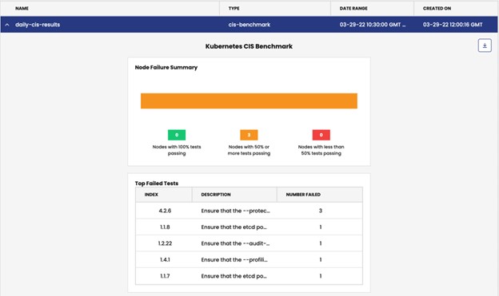Click the date range 03-29-22 10:30:00 GMT cell

pyautogui.click(x=373, y=25)
